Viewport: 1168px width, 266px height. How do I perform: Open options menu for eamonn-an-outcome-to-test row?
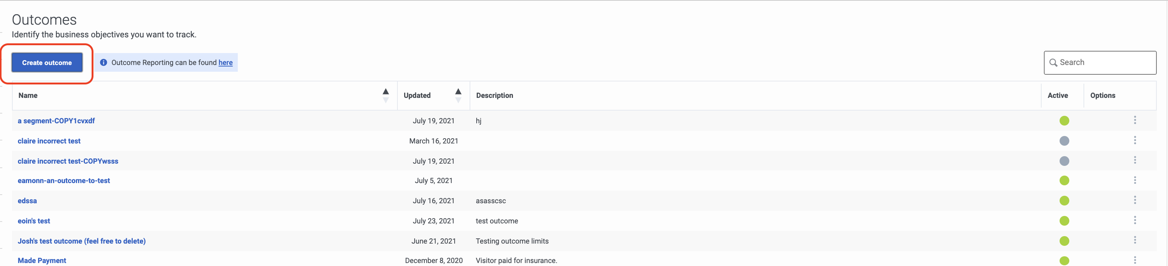click(1135, 180)
